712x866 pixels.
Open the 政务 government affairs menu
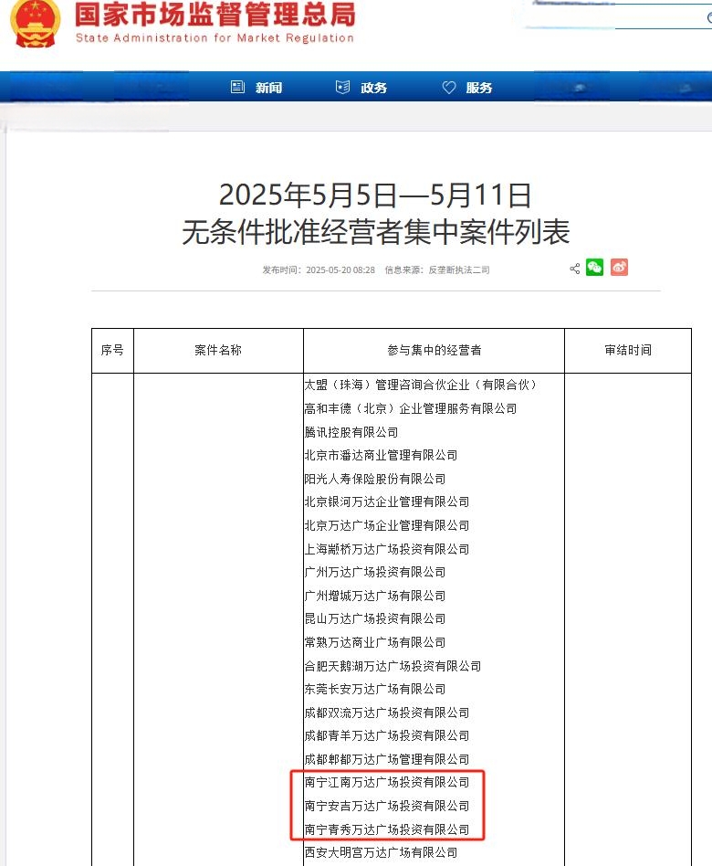click(373, 88)
